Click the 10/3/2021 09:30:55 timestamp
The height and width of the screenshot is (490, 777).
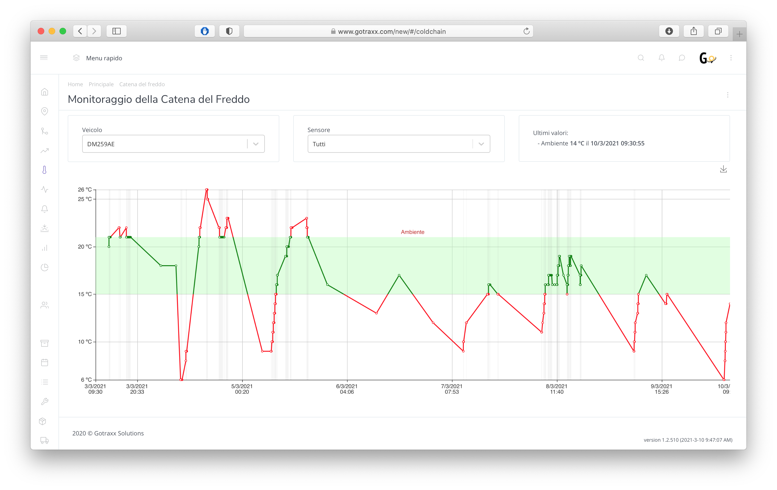617,143
